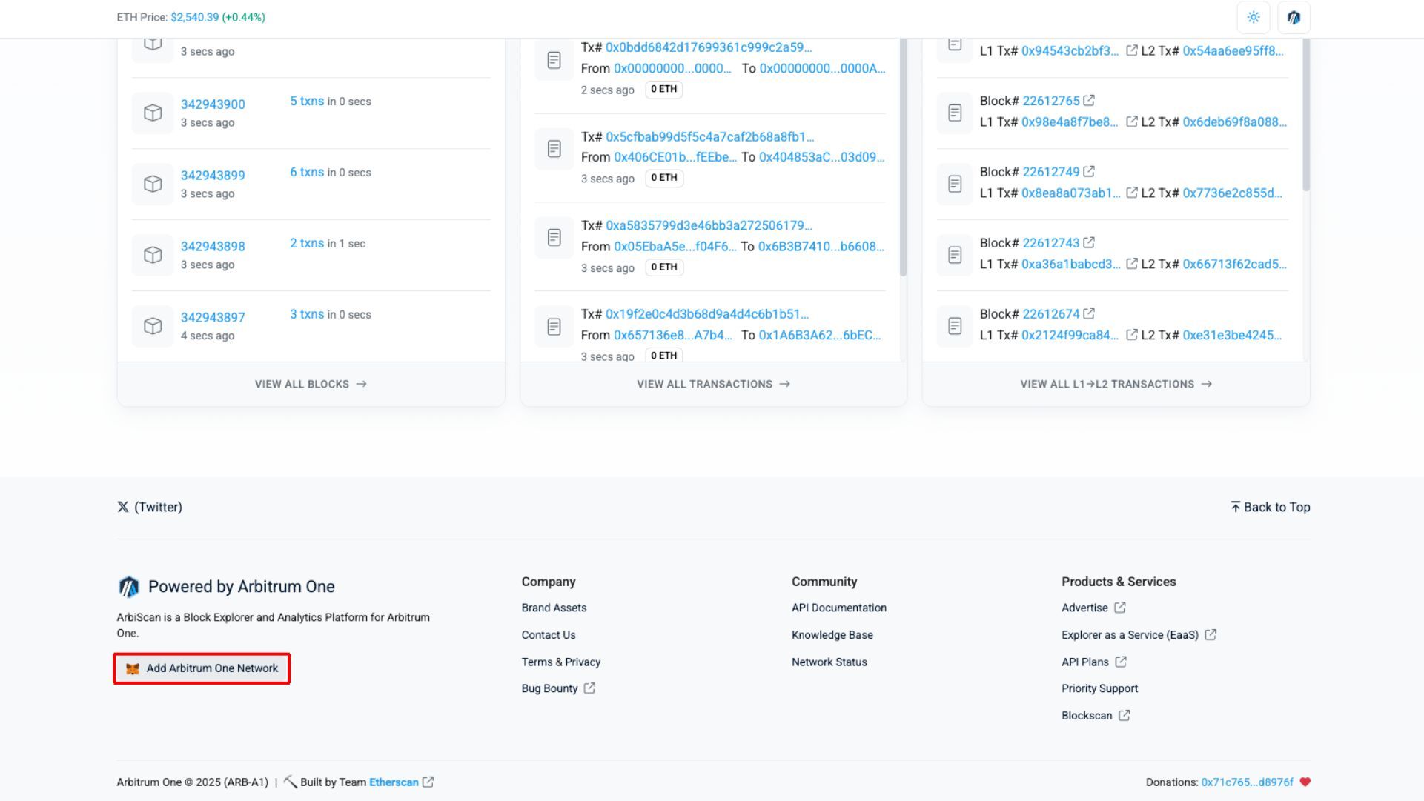Click the cube icon for block 342943898
Screen dimensions: 1424x801
point(153,255)
